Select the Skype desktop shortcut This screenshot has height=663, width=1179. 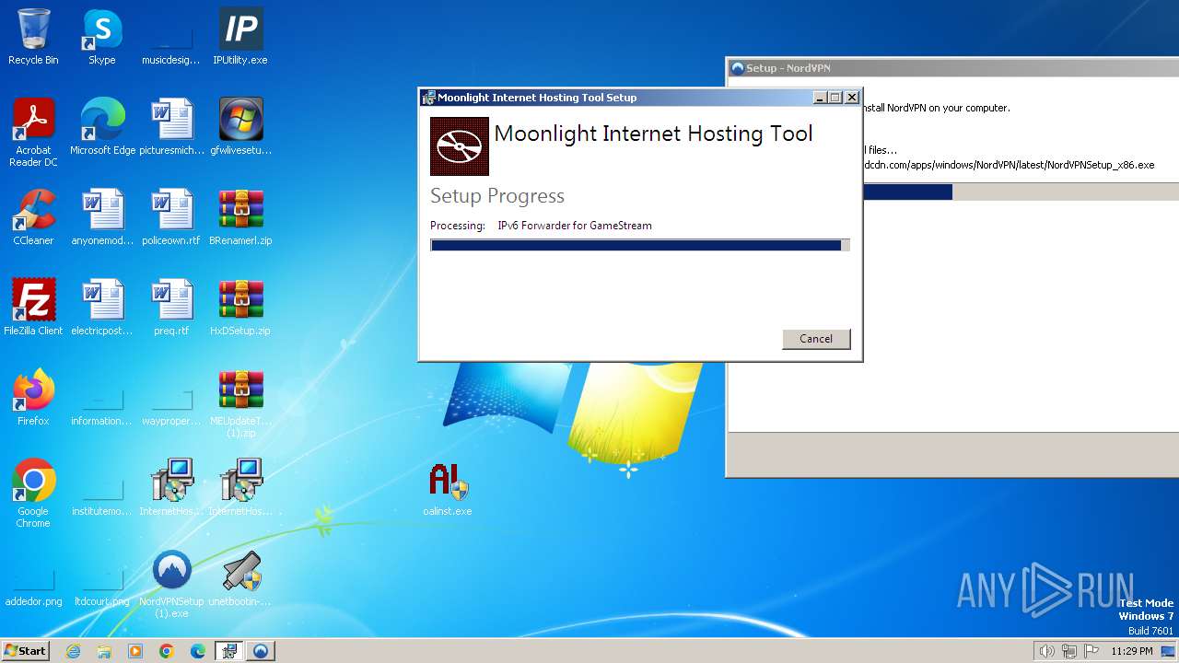102,37
